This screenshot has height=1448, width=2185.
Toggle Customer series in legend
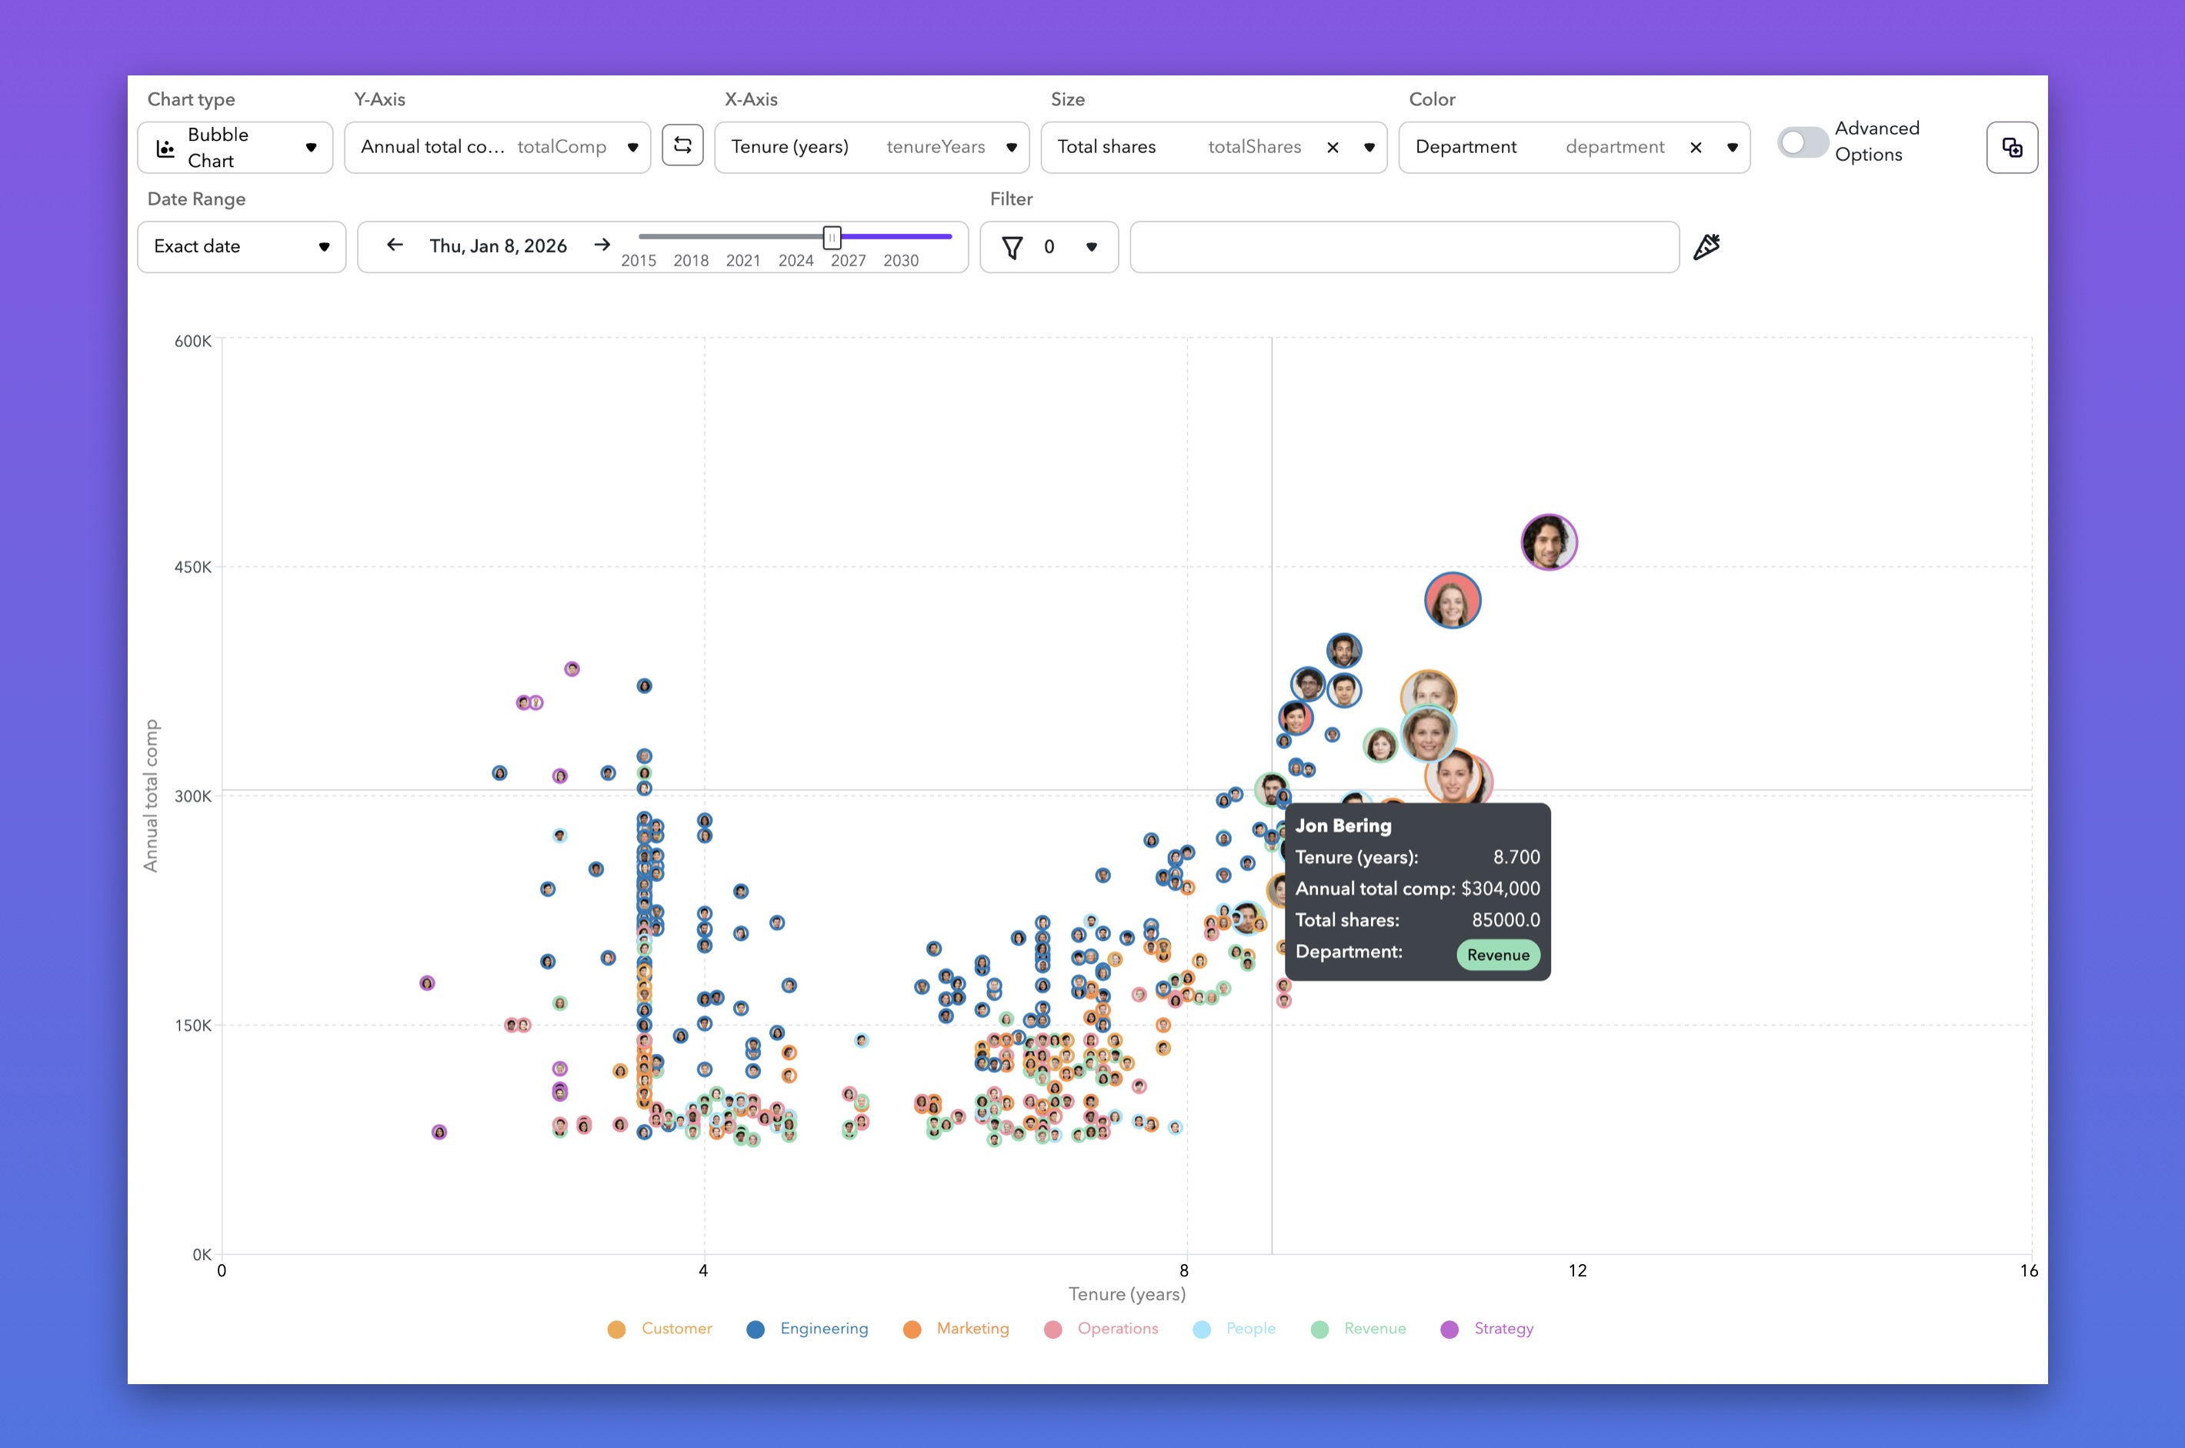pos(659,1328)
